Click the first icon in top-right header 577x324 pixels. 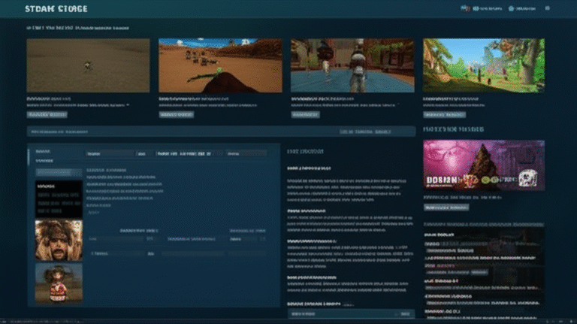point(465,9)
